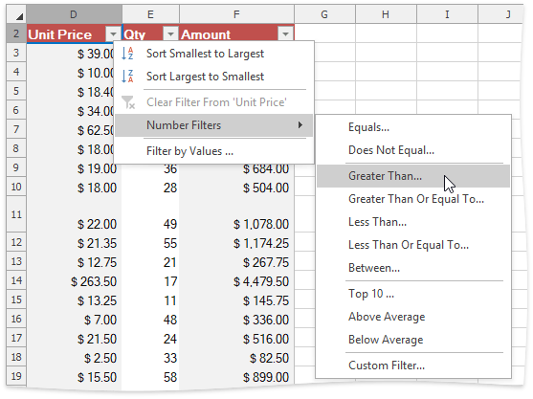The height and width of the screenshot is (399, 533).
Task: Apply the Above Average filter
Action: [413, 317]
